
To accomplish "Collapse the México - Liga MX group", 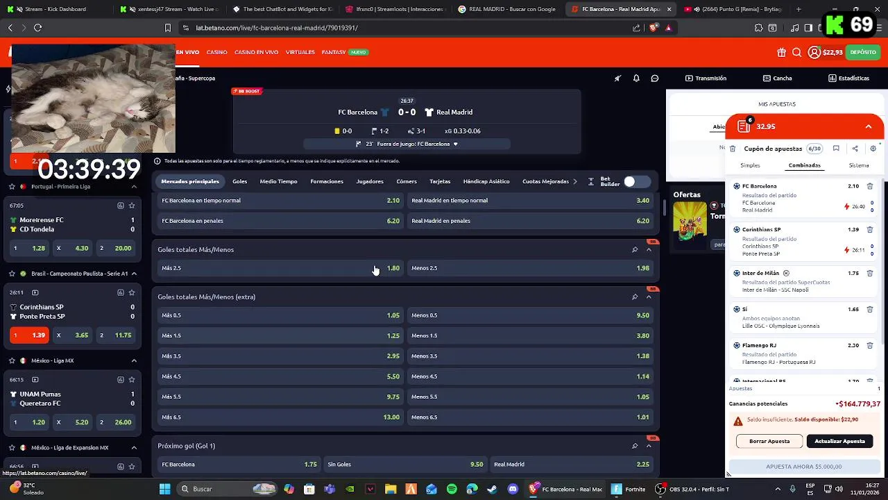I will click(x=134, y=360).
